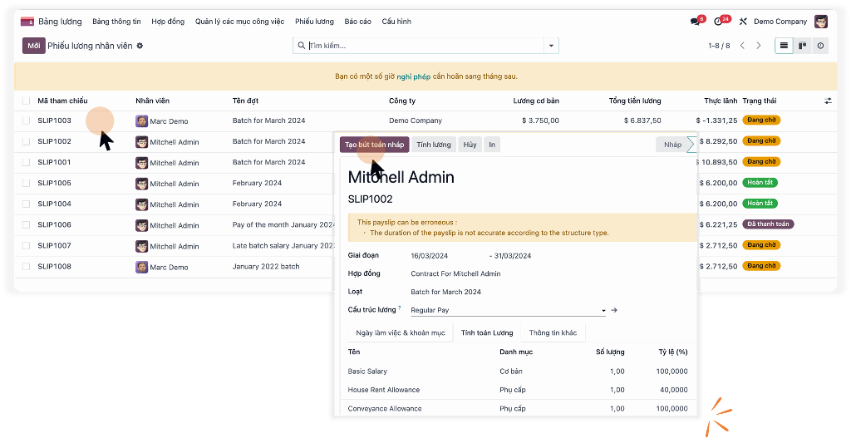Image resolution: width=851 pixels, height=438 pixels.
Task: Switch to list view
Action: click(x=784, y=46)
